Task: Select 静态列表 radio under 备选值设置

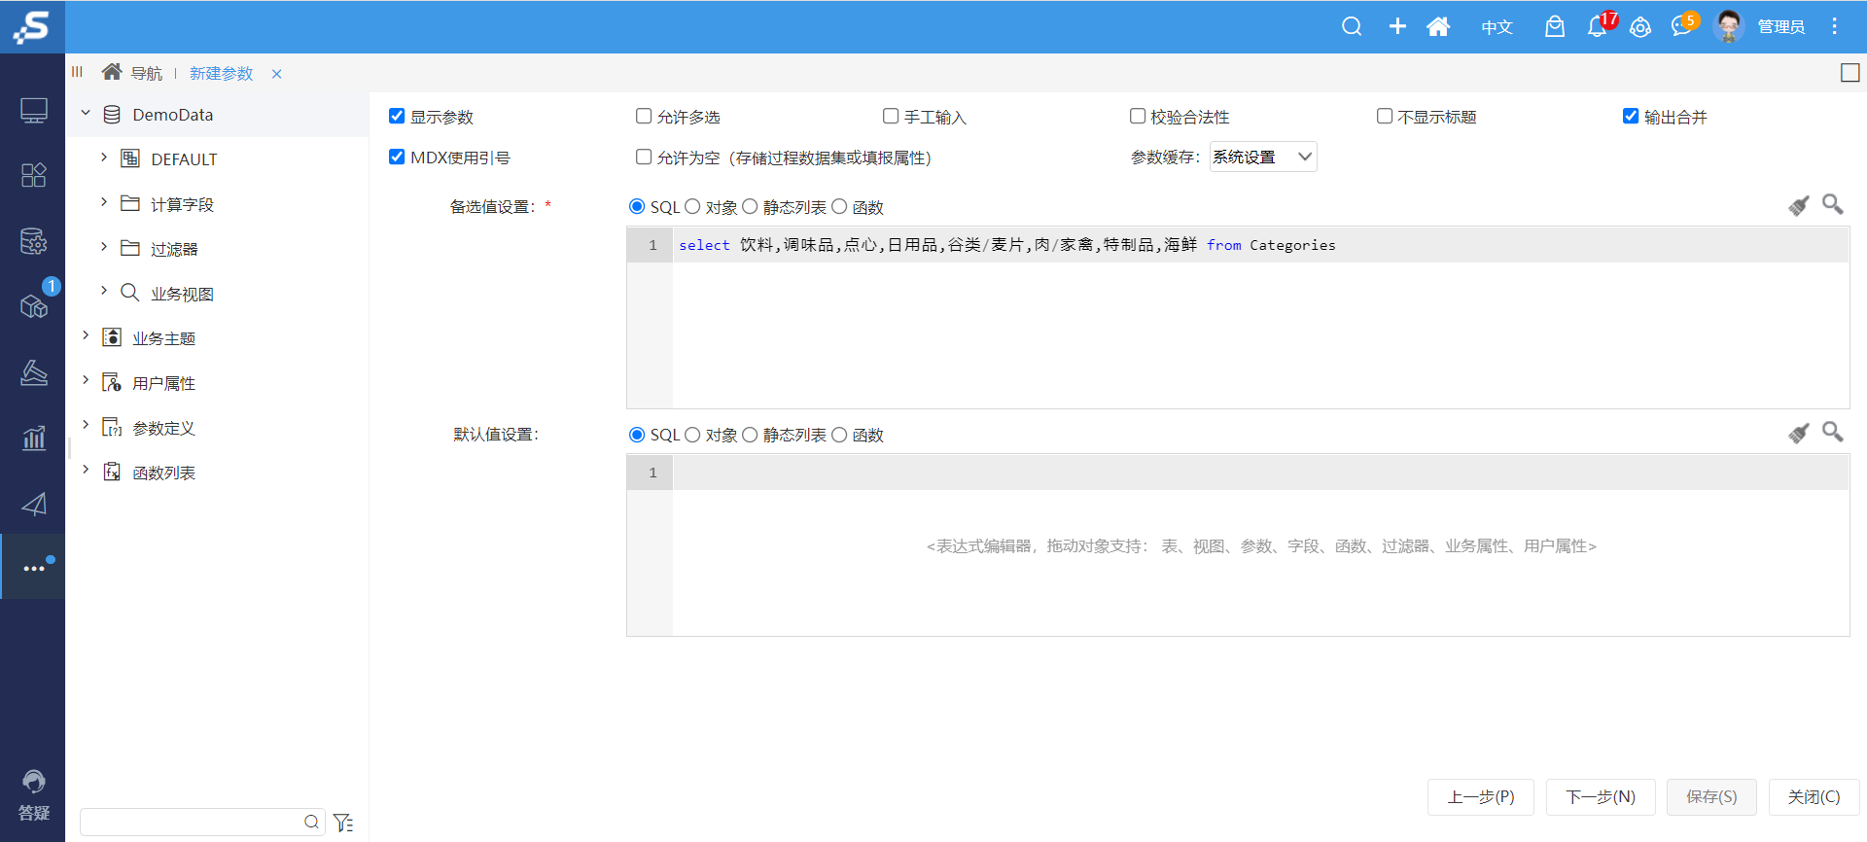Action: coord(750,206)
